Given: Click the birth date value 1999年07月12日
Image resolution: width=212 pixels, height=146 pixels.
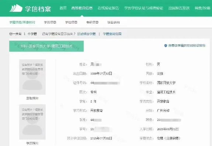Looking at the screenshot, I should click(x=101, y=73).
